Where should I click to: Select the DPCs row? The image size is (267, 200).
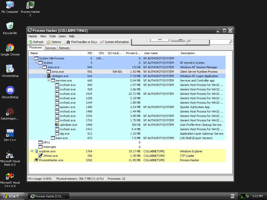point(127,142)
